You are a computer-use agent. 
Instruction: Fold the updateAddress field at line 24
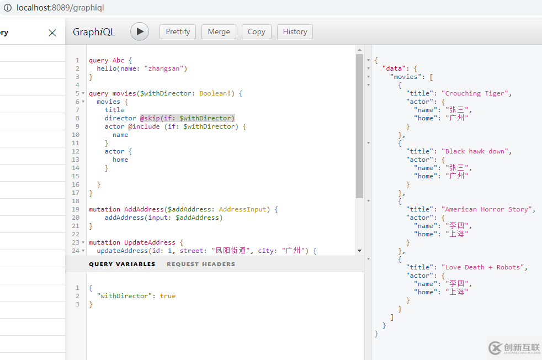click(83, 251)
